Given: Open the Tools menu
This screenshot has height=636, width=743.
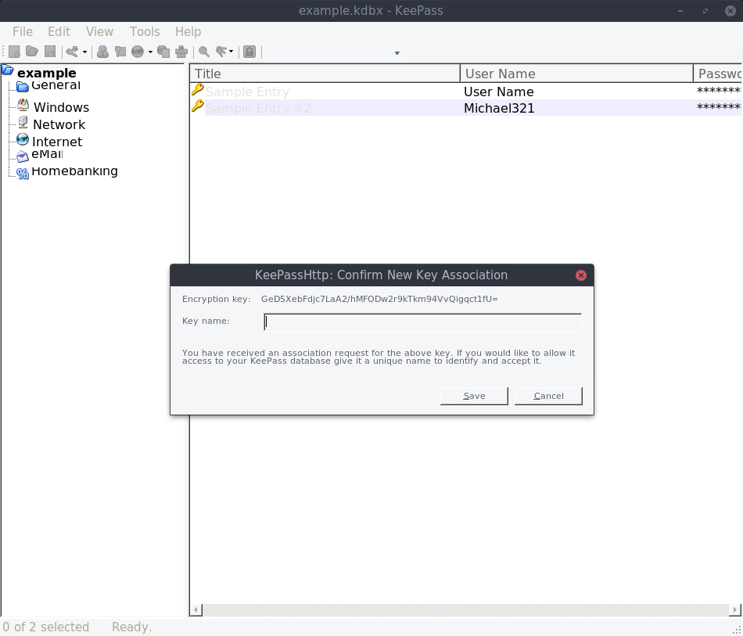Looking at the screenshot, I should click(x=145, y=32).
